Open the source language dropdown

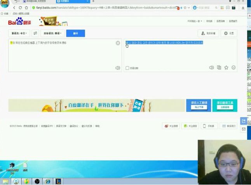pyautogui.click(x=19, y=33)
